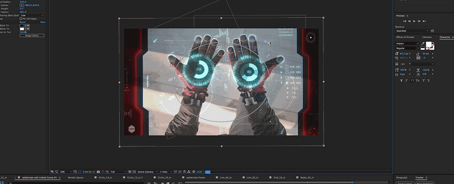Screen dimensions: 454x184
Task: Open the Render Queue tab
Action: coord(76,178)
